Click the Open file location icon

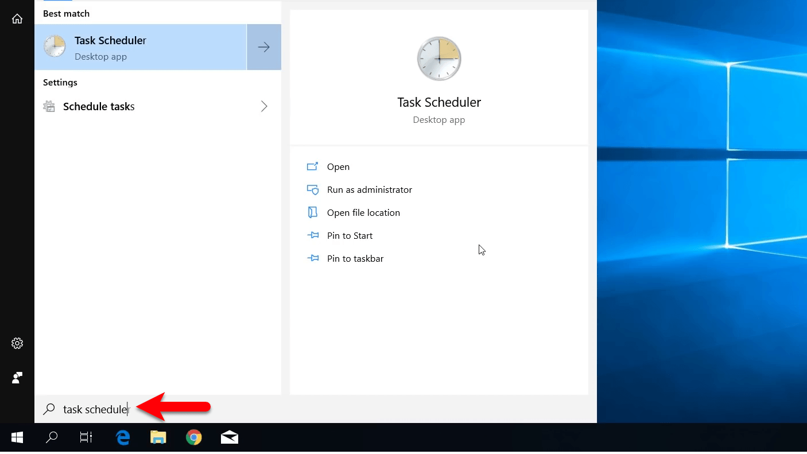point(313,212)
